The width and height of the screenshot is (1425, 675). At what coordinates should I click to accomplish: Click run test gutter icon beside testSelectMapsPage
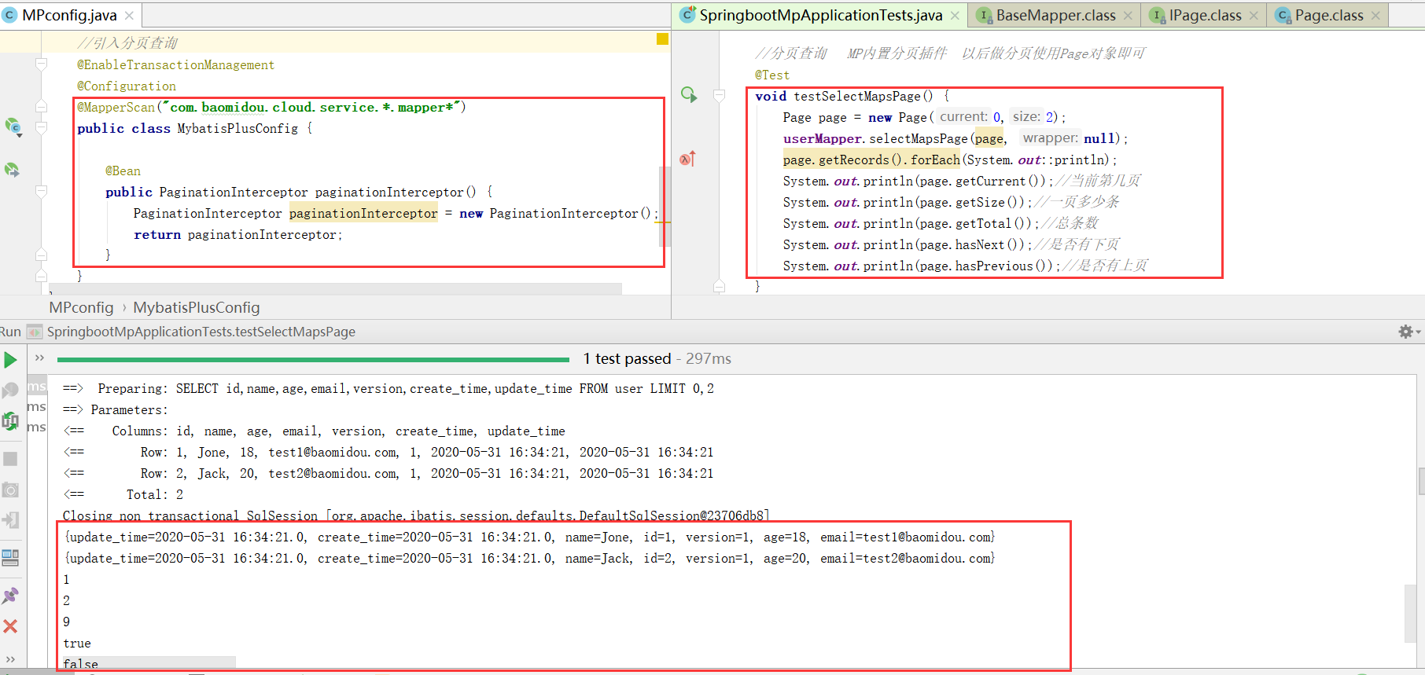(x=689, y=95)
